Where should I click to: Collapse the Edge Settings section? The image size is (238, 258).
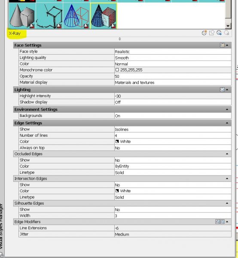(227, 123)
